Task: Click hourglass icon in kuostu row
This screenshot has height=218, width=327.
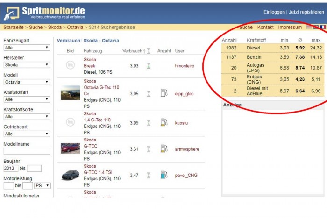Action: coord(149,123)
